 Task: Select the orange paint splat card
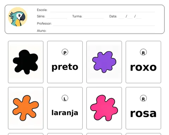26,108
